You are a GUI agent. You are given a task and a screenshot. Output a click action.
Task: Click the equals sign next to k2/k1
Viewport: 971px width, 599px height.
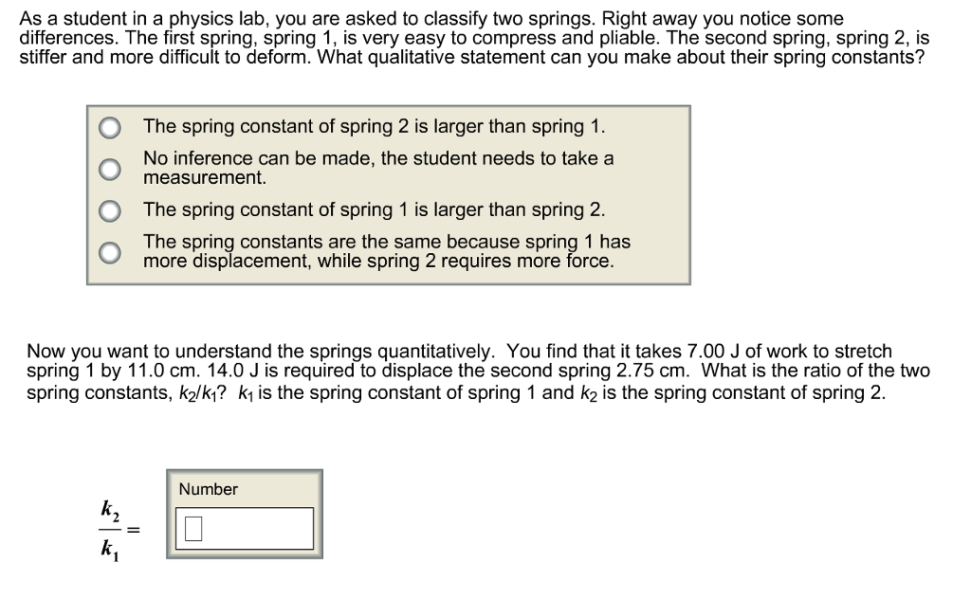133,529
